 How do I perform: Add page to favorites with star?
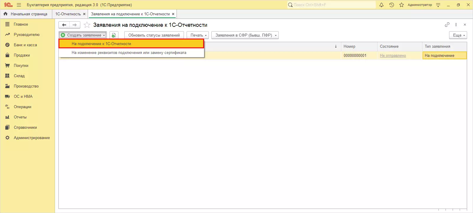pyautogui.click(x=87, y=25)
